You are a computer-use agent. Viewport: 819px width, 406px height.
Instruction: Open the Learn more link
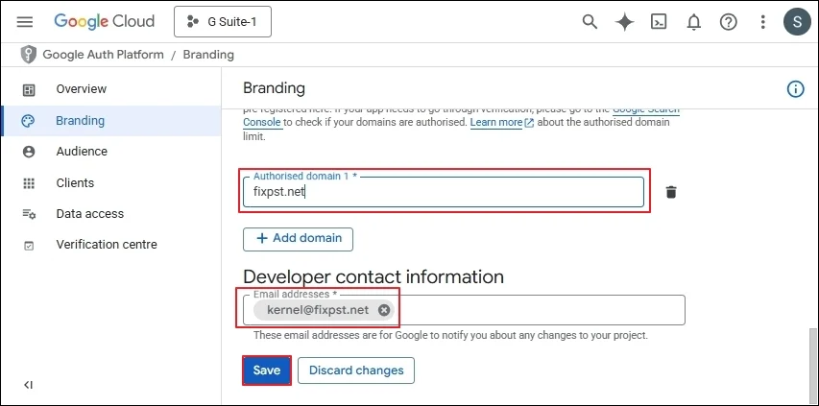click(x=501, y=122)
